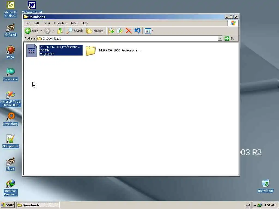279x209 pixels.
Task: Click the greyed Forward arrow button
Action: pyautogui.click(x=47, y=31)
